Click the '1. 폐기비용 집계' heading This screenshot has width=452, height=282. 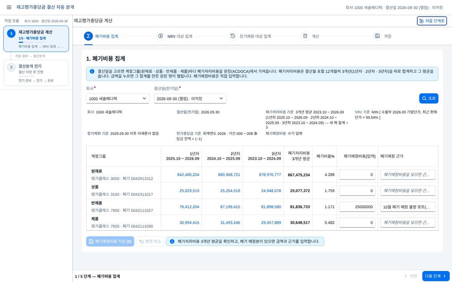105,59
